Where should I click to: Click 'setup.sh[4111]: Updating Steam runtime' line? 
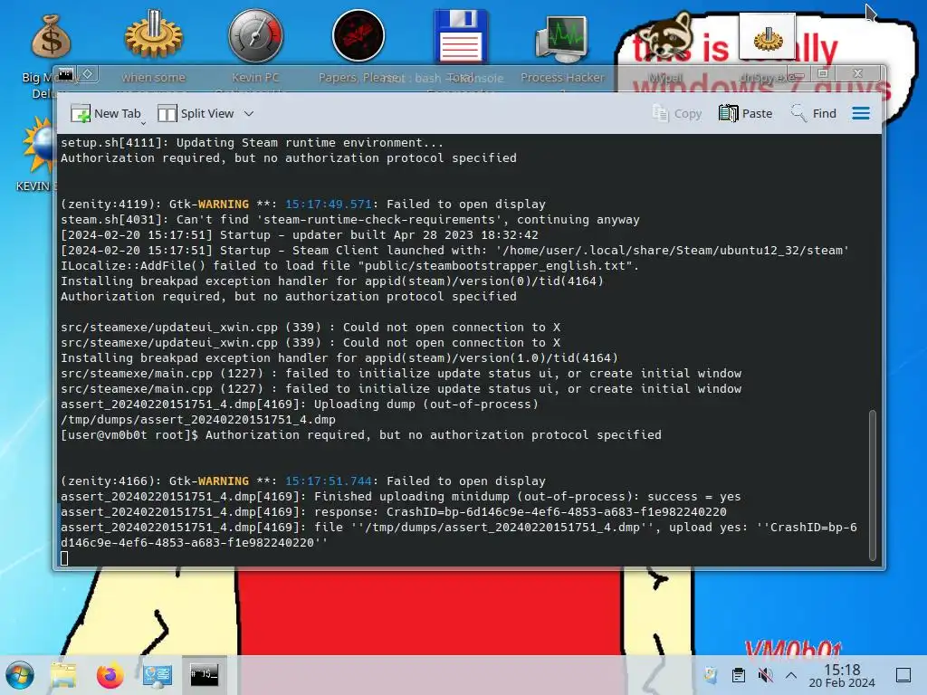coord(252,142)
